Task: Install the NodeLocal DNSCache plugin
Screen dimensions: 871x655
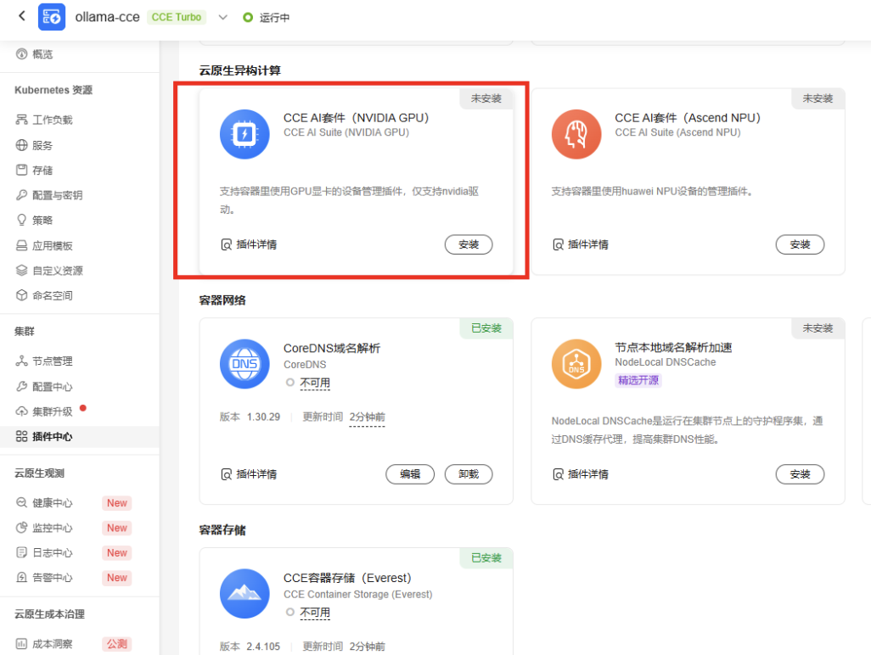Action: 800,474
